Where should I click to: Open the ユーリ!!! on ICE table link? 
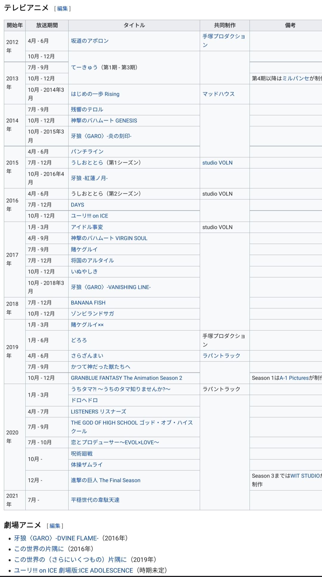(x=89, y=216)
